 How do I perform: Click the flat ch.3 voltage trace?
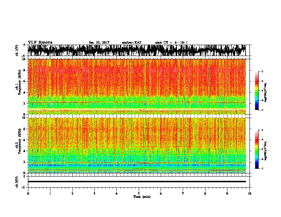pos(137,182)
